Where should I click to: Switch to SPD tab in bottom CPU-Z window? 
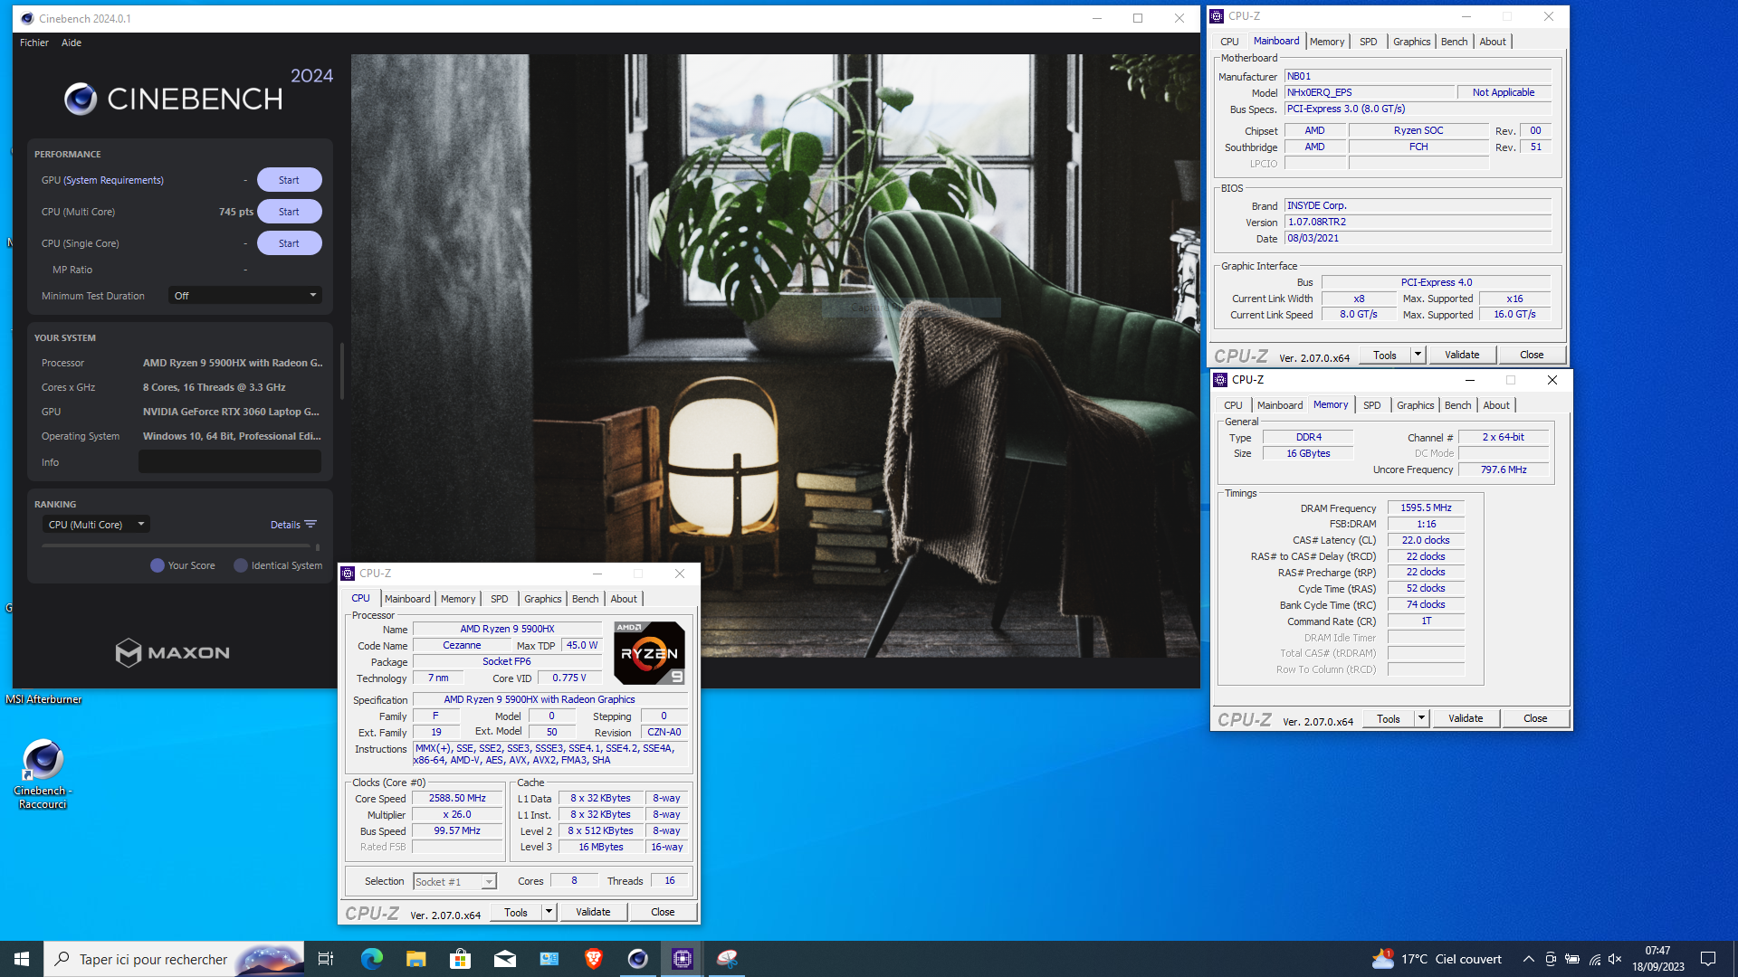click(500, 599)
